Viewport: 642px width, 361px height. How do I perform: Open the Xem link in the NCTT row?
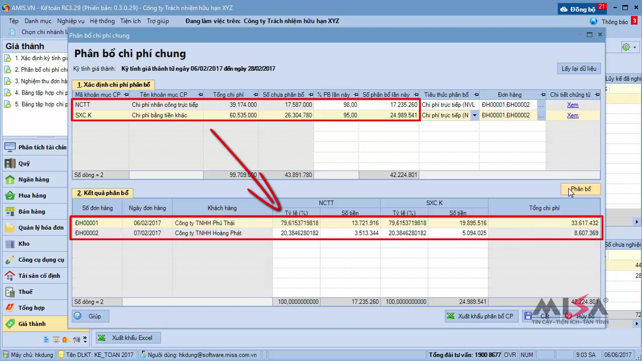point(573,105)
